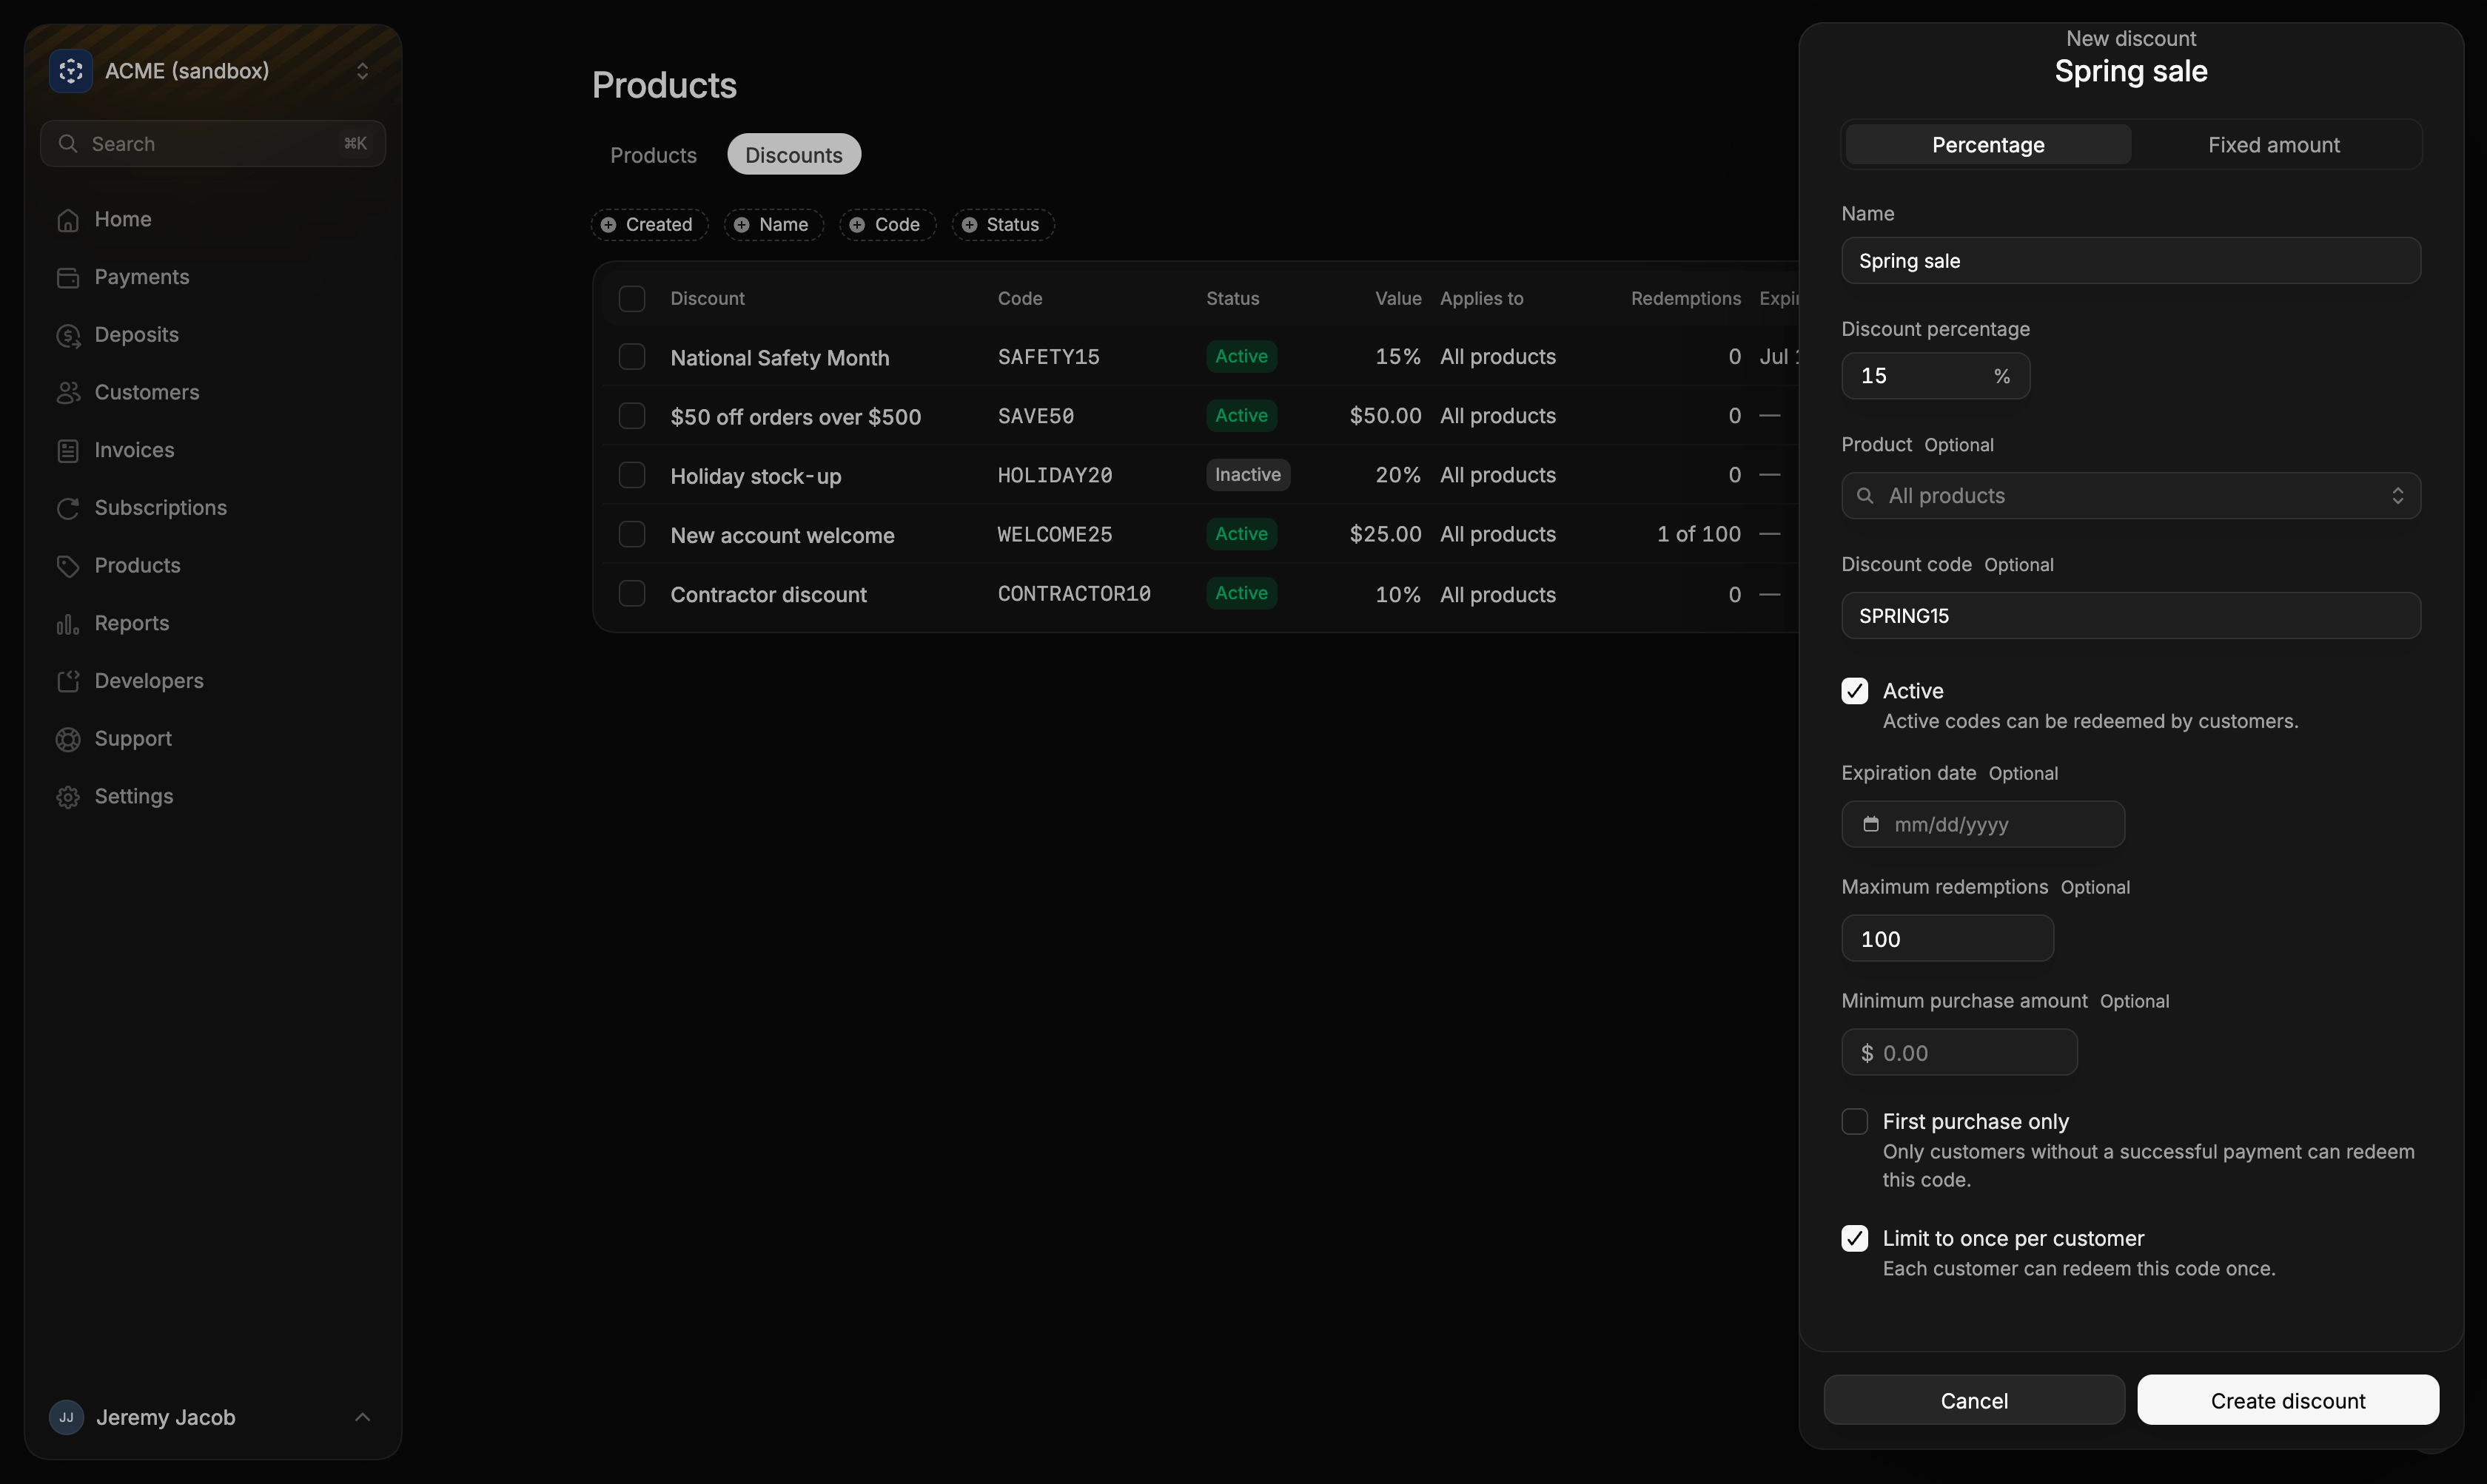2487x1484 pixels.
Task: Click the Products tag icon in sidebar
Action: (x=68, y=566)
